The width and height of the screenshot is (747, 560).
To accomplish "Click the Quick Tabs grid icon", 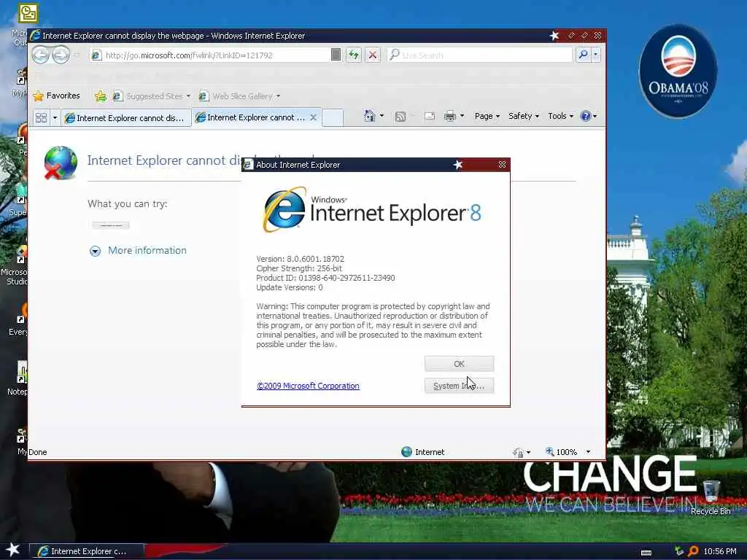I will pyautogui.click(x=41, y=117).
